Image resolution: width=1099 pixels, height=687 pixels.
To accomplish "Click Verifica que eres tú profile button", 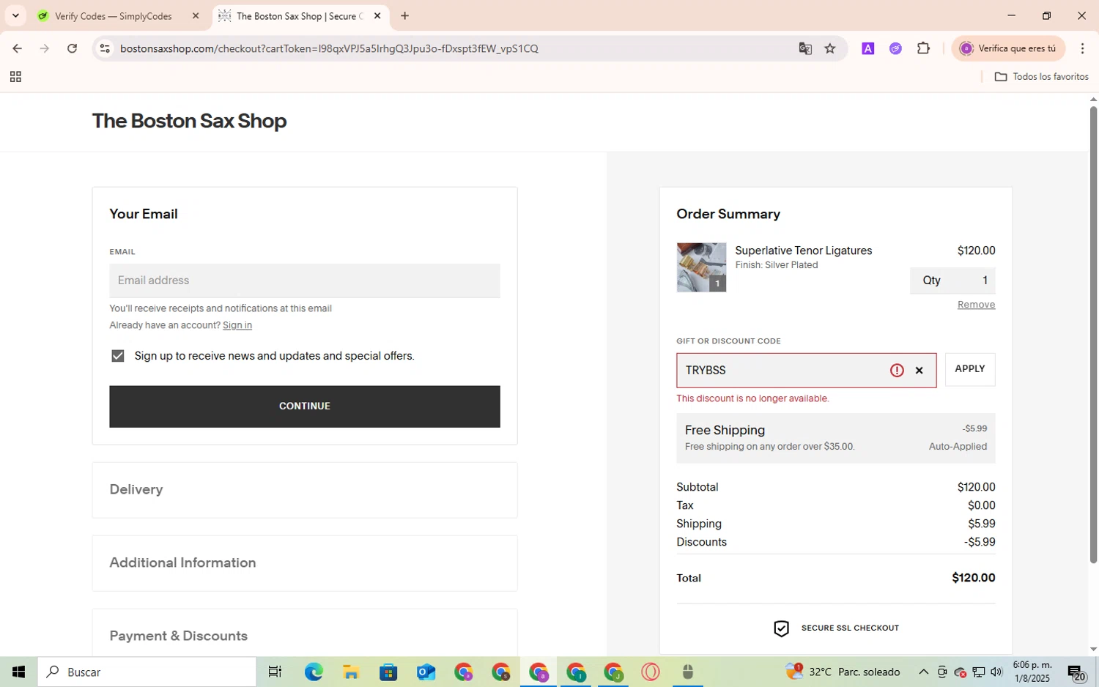I will [1009, 48].
